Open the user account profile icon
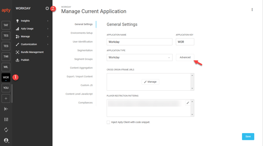 [6, 140]
